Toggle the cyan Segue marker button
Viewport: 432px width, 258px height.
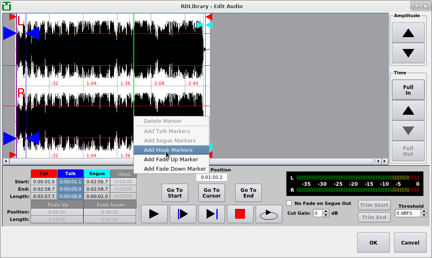tap(97, 174)
